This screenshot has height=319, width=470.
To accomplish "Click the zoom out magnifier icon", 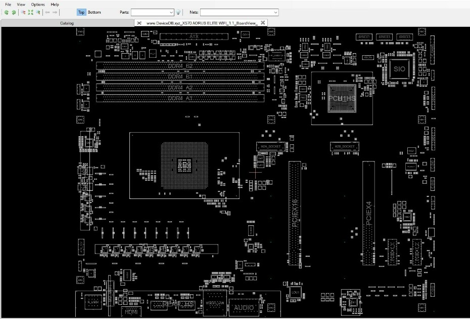I will coord(23,12).
